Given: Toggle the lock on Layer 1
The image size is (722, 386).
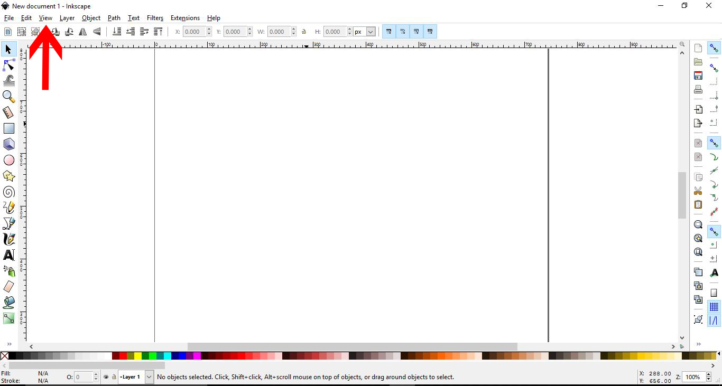Looking at the screenshot, I should pyautogui.click(x=114, y=377).
